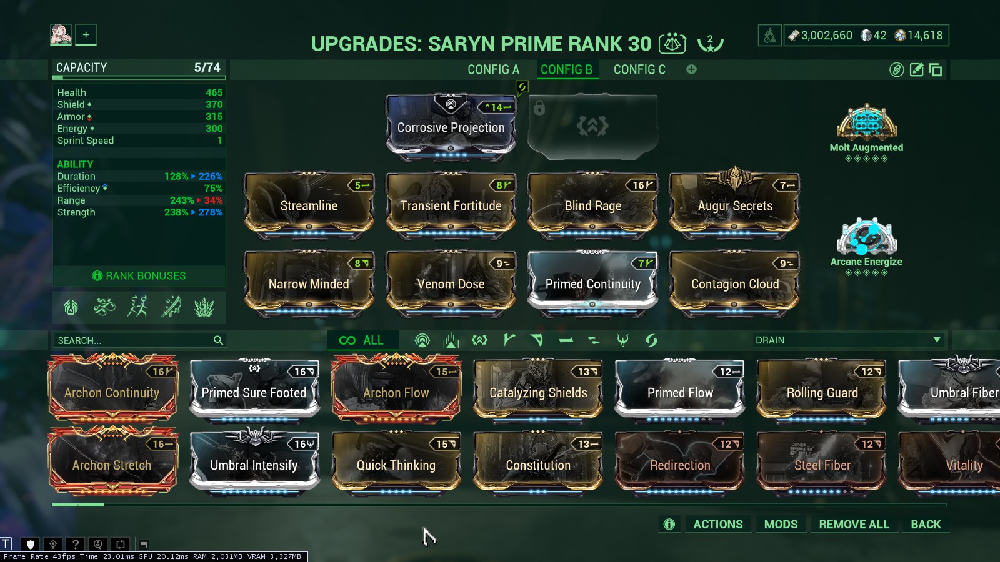This screenshot has width=1000, height=562.
Task: Click the ACTIONS button
Action: [718, 524]
